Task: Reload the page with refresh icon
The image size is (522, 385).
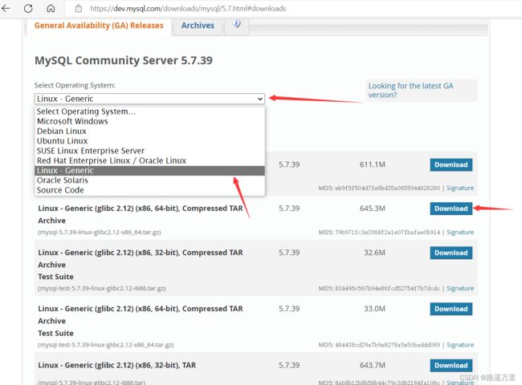Action: pyautogui.click(x=28, y=8)
